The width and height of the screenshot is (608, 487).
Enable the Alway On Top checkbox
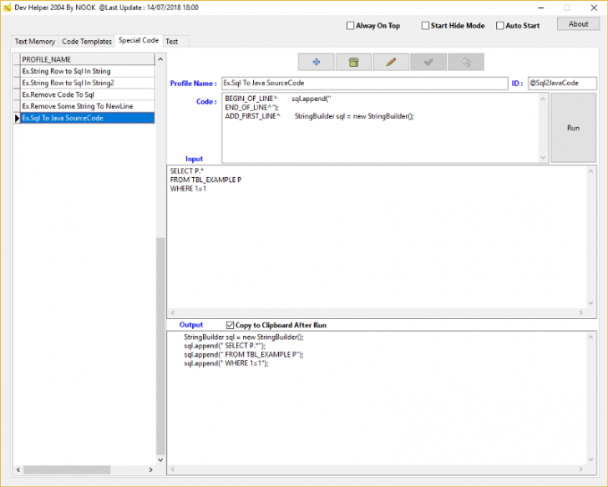tap(350, 26)
